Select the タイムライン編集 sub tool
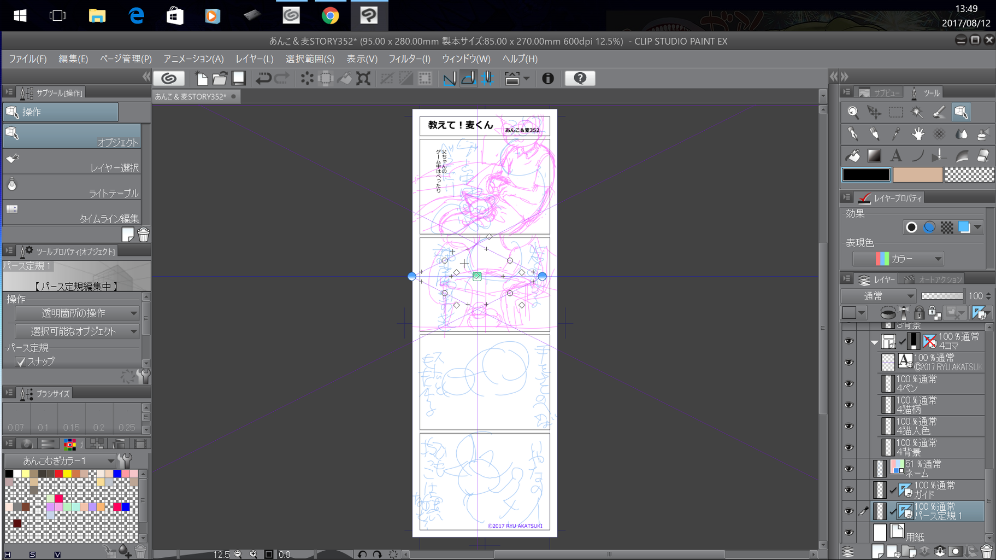This screenshot has width=996, height=560. pos(72,213)
